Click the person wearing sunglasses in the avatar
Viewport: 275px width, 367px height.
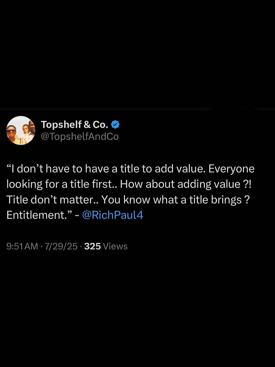tap(12, 132)
